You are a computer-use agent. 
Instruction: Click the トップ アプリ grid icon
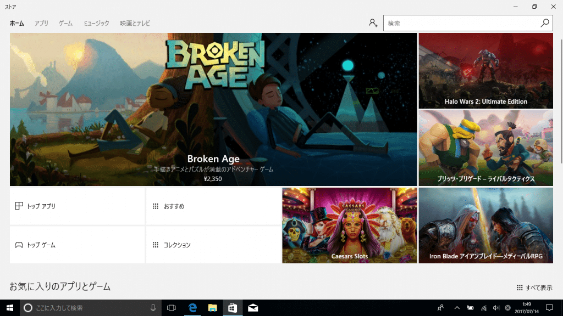coord(19,206)
